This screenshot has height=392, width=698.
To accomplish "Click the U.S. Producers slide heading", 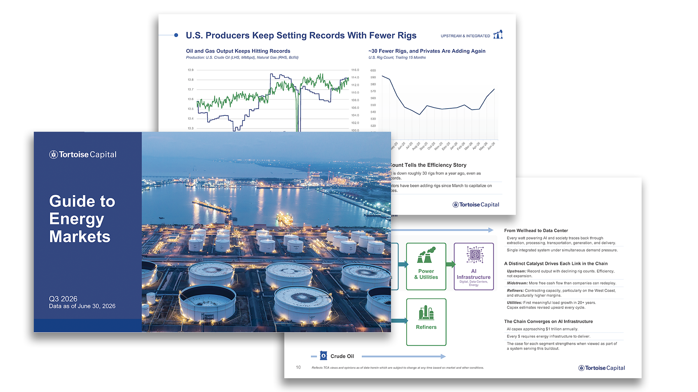I will pyautogui.click(x=301, y=35).
